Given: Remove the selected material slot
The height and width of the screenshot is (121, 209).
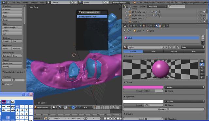Looking at the screenshot, I should click(203, 40).
